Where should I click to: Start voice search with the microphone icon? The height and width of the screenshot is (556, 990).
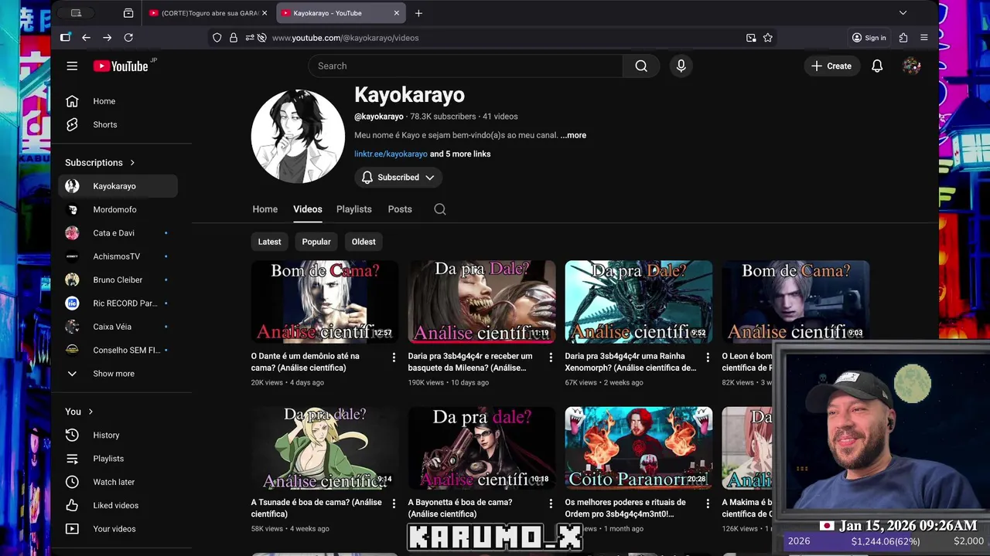click(x=681, y=66)
